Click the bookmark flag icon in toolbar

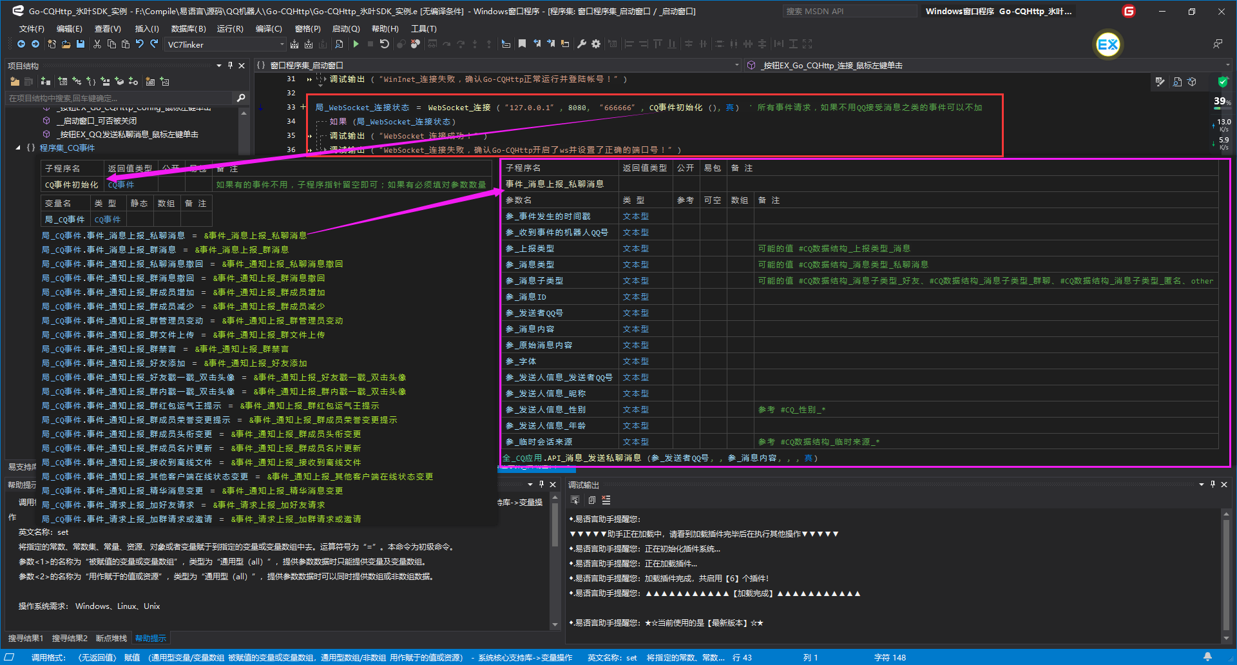(x=522, y=44)
